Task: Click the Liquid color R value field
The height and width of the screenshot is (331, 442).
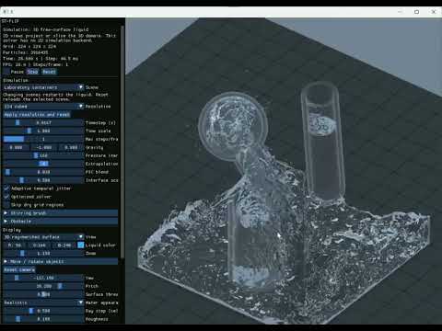Action: point(15,245)
